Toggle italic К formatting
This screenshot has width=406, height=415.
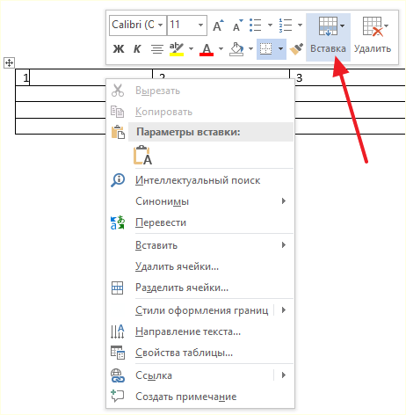point(137,49)
